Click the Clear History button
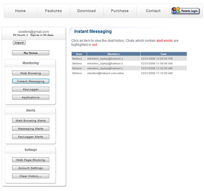The width and height of the screenshot is (204, 191). tap(31, 176)
